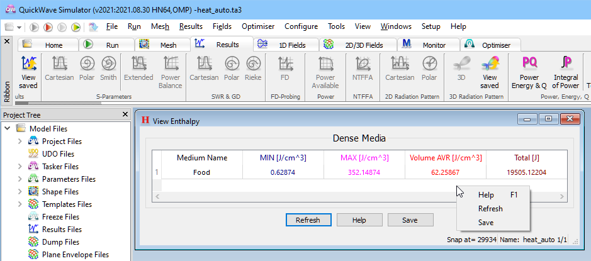
Task: Choose Help in the context menu
Action: [x=493, y=195]
